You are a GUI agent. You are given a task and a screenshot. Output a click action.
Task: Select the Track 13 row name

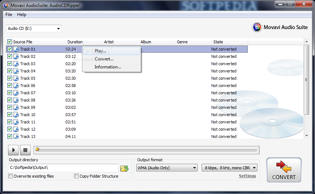point(28,136)
